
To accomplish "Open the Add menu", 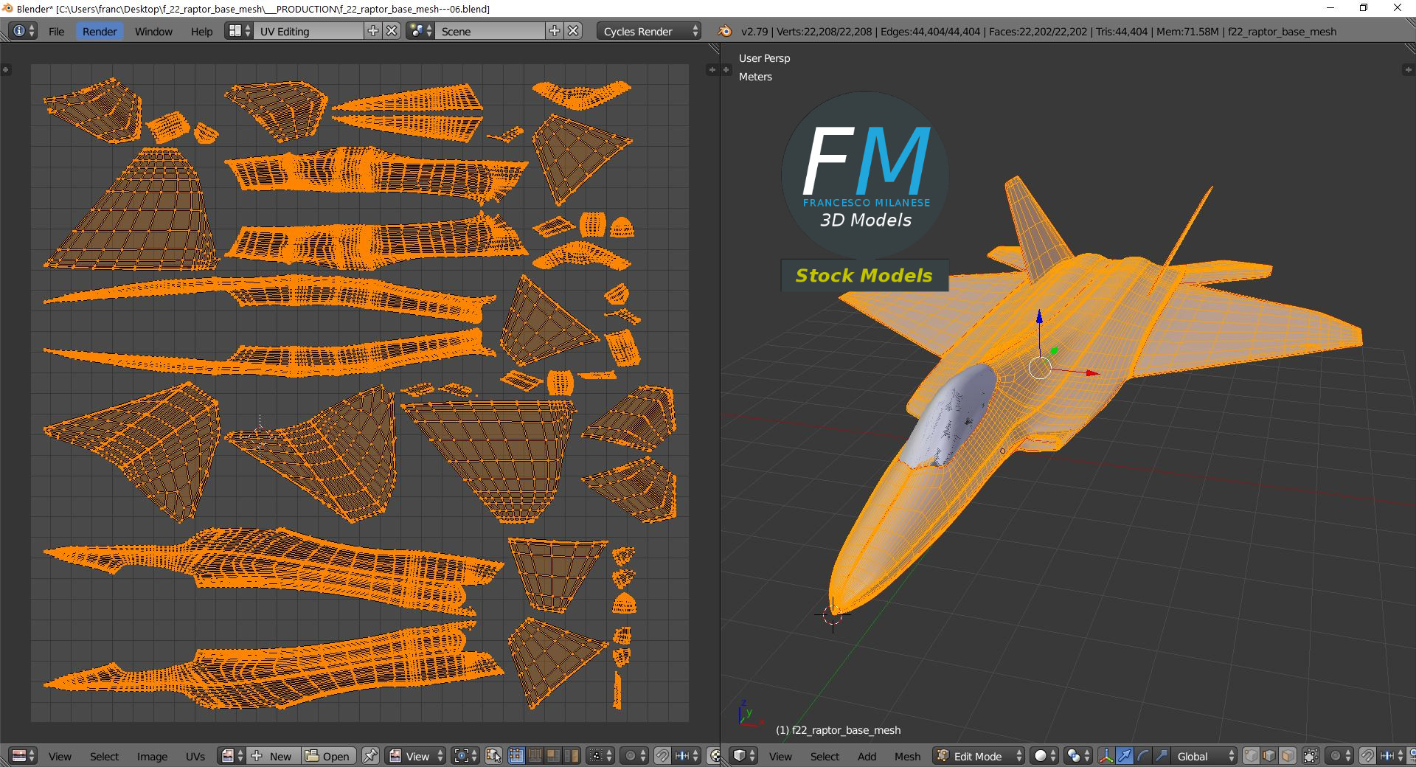I will click(867, 756).
